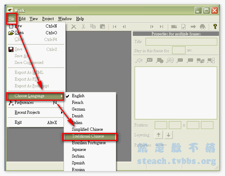This screenshot has width=225, height=176.
Task: Go to previous frame icon
Action: 124,27
